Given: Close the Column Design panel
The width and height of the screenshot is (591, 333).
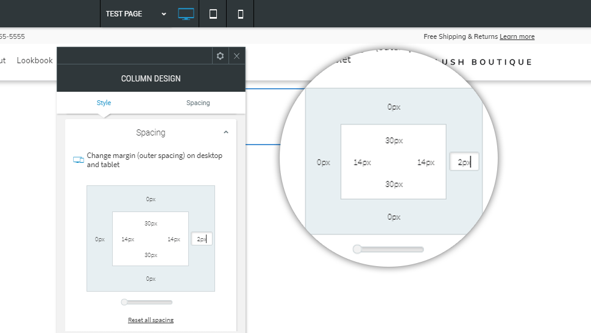Looking at the screenshot, I should coord(237,56).
